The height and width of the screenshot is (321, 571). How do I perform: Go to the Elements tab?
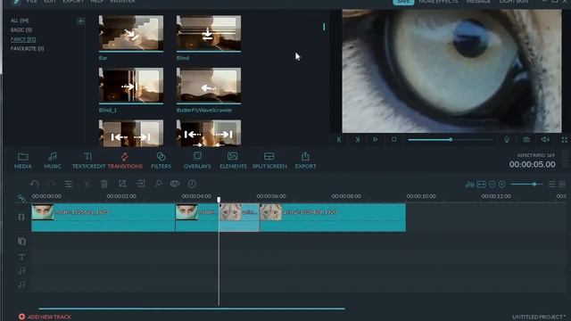click(233, 160)
